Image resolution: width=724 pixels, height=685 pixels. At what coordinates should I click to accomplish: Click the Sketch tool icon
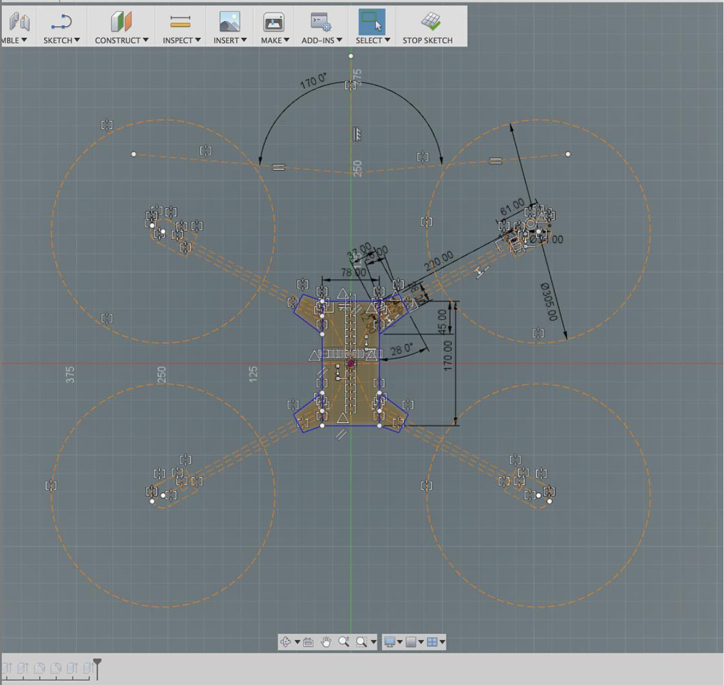pyautogui.click(x=61, y=22)
